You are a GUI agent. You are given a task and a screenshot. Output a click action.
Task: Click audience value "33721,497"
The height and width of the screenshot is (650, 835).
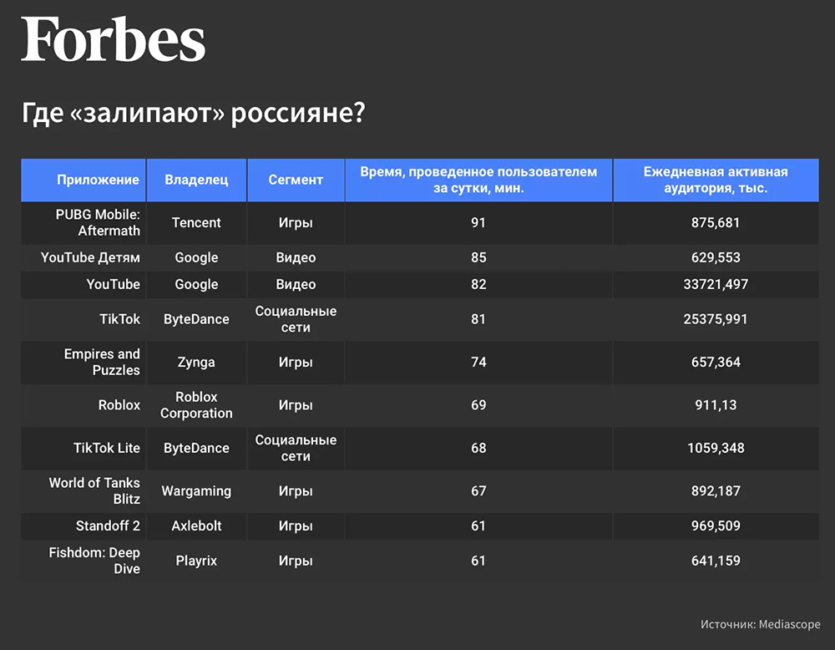716,285
